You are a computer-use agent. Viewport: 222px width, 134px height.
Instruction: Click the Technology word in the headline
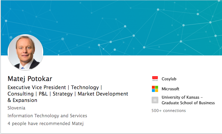[85, 87]
